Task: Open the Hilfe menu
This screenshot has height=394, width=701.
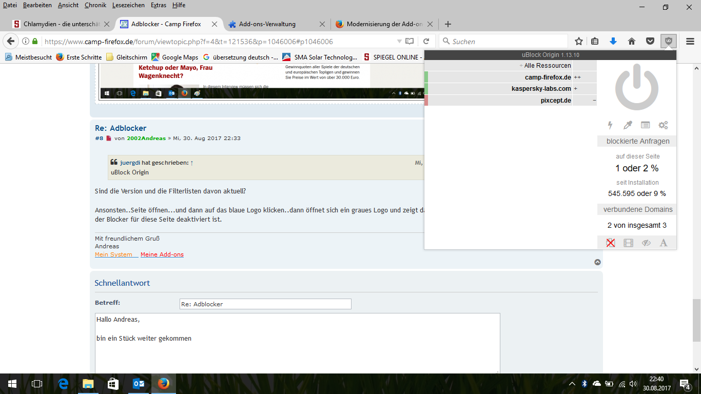Action: (x=179, y=5)
